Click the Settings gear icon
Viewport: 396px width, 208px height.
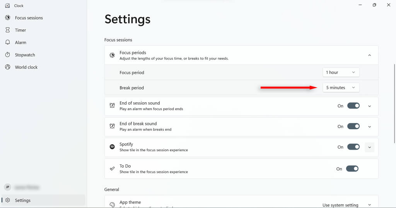click(x=8, y=200)
